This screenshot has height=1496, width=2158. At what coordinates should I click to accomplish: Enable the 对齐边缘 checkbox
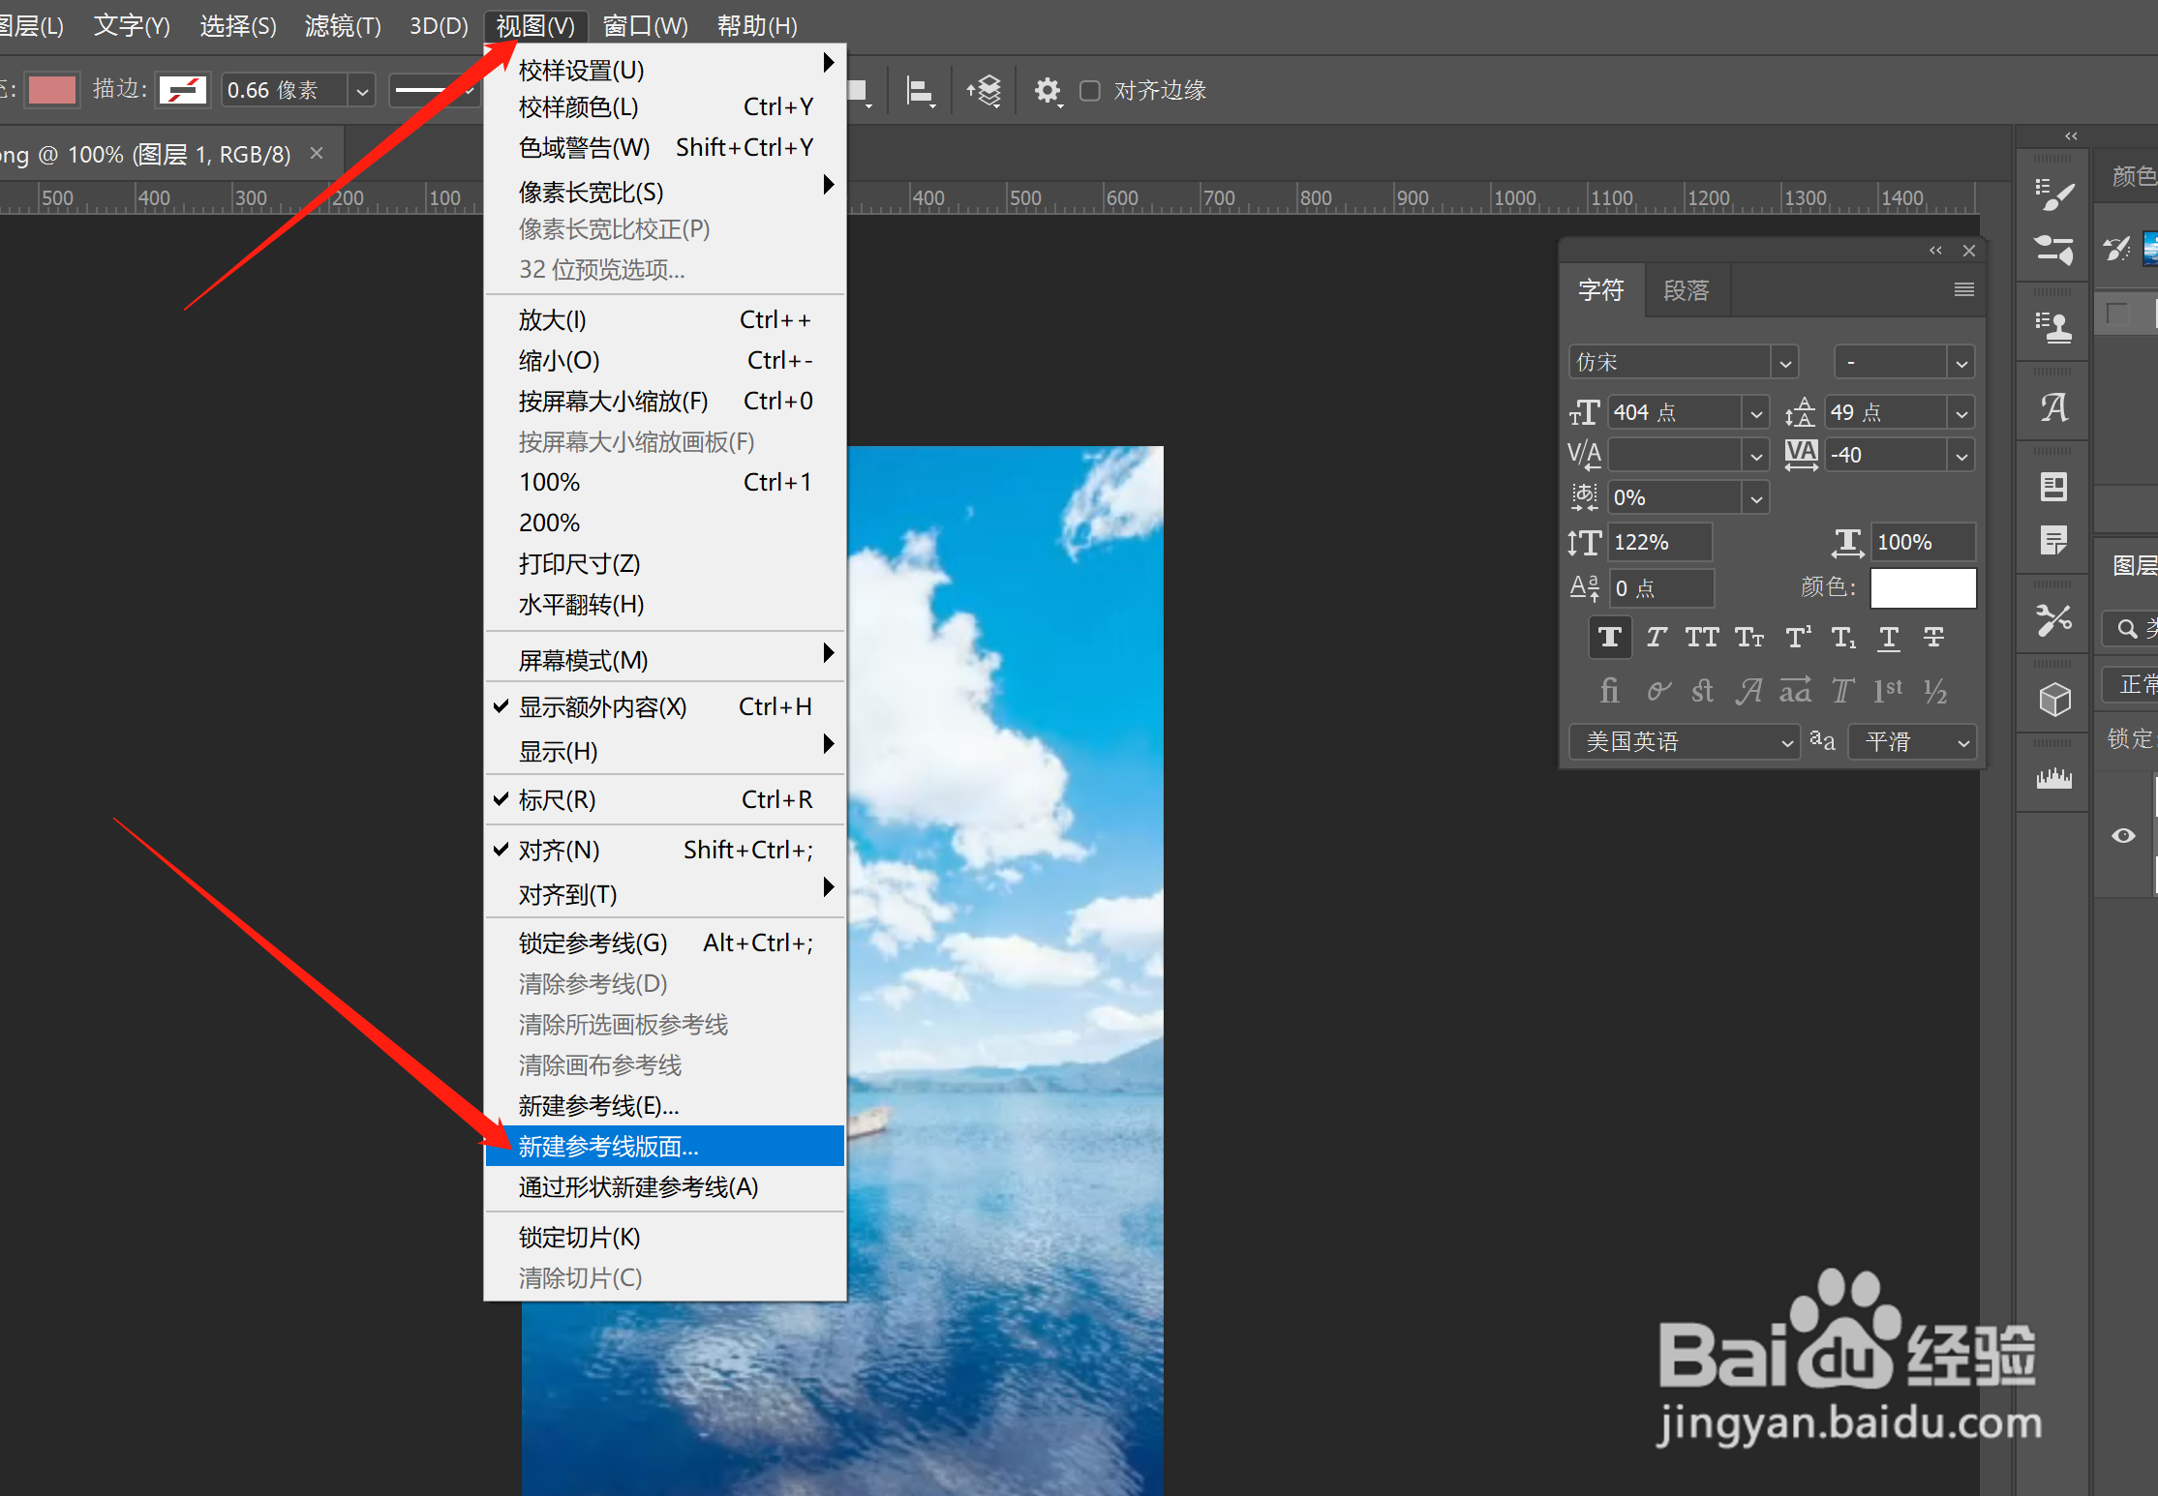(x=1090, y=91)
